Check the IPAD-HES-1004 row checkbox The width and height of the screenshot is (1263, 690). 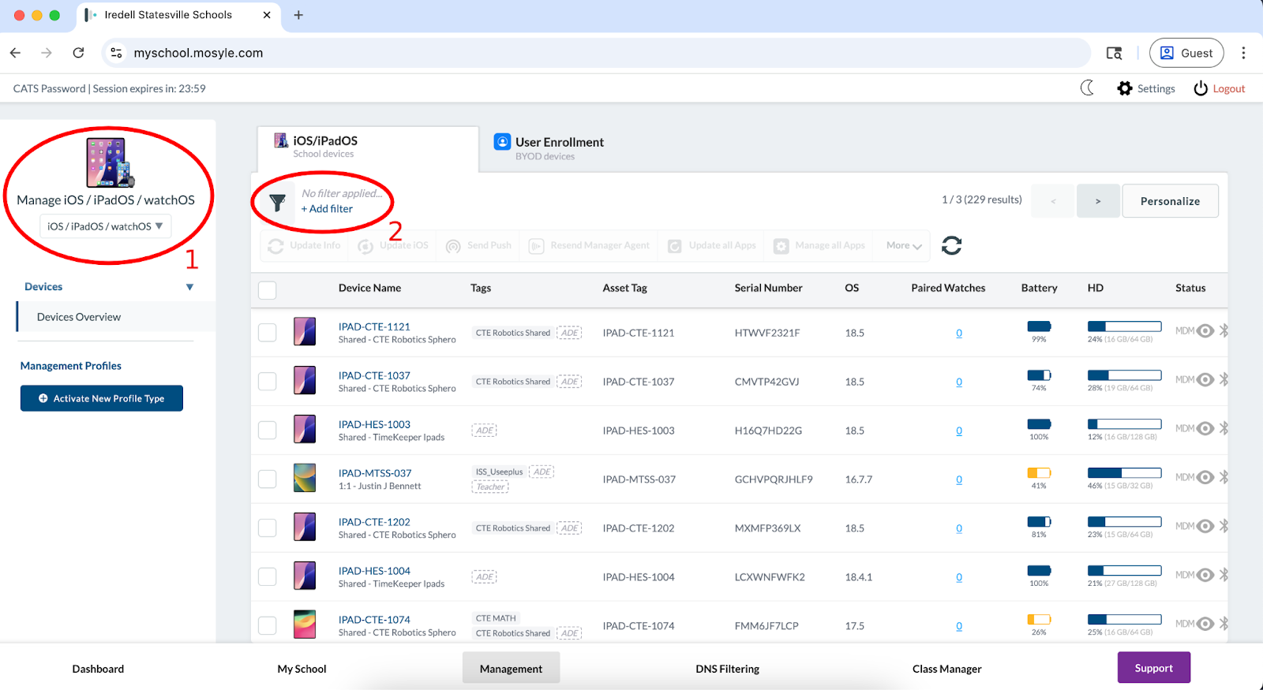(268, 576)
